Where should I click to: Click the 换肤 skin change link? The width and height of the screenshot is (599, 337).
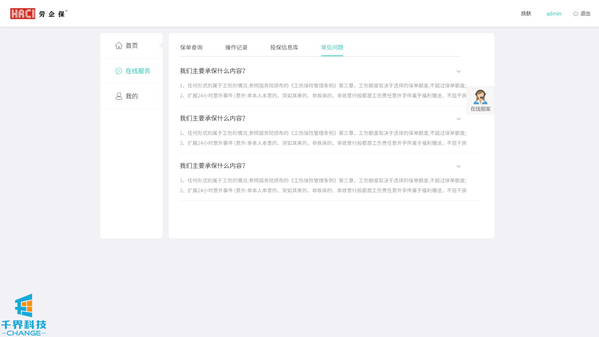point(526,13)
